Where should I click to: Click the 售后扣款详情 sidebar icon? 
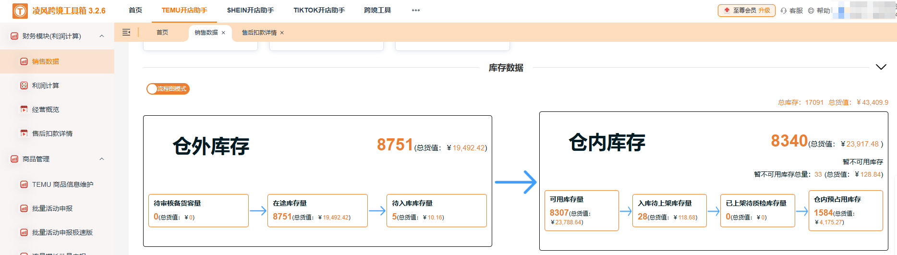24,134
